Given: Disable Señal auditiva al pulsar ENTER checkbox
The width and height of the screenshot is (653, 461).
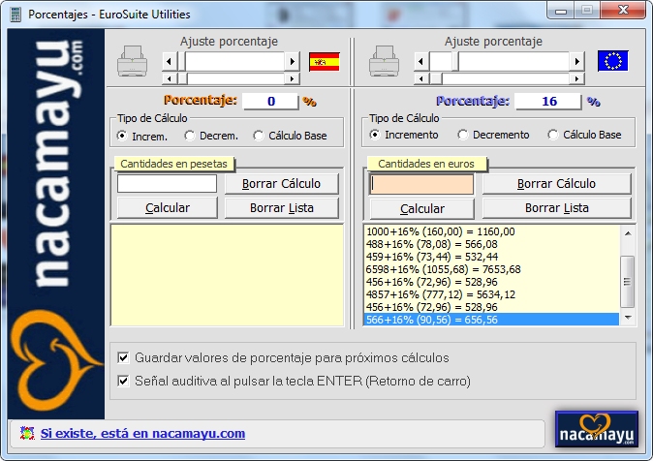Looking at the screenshot, I should [x=123, y=381].
